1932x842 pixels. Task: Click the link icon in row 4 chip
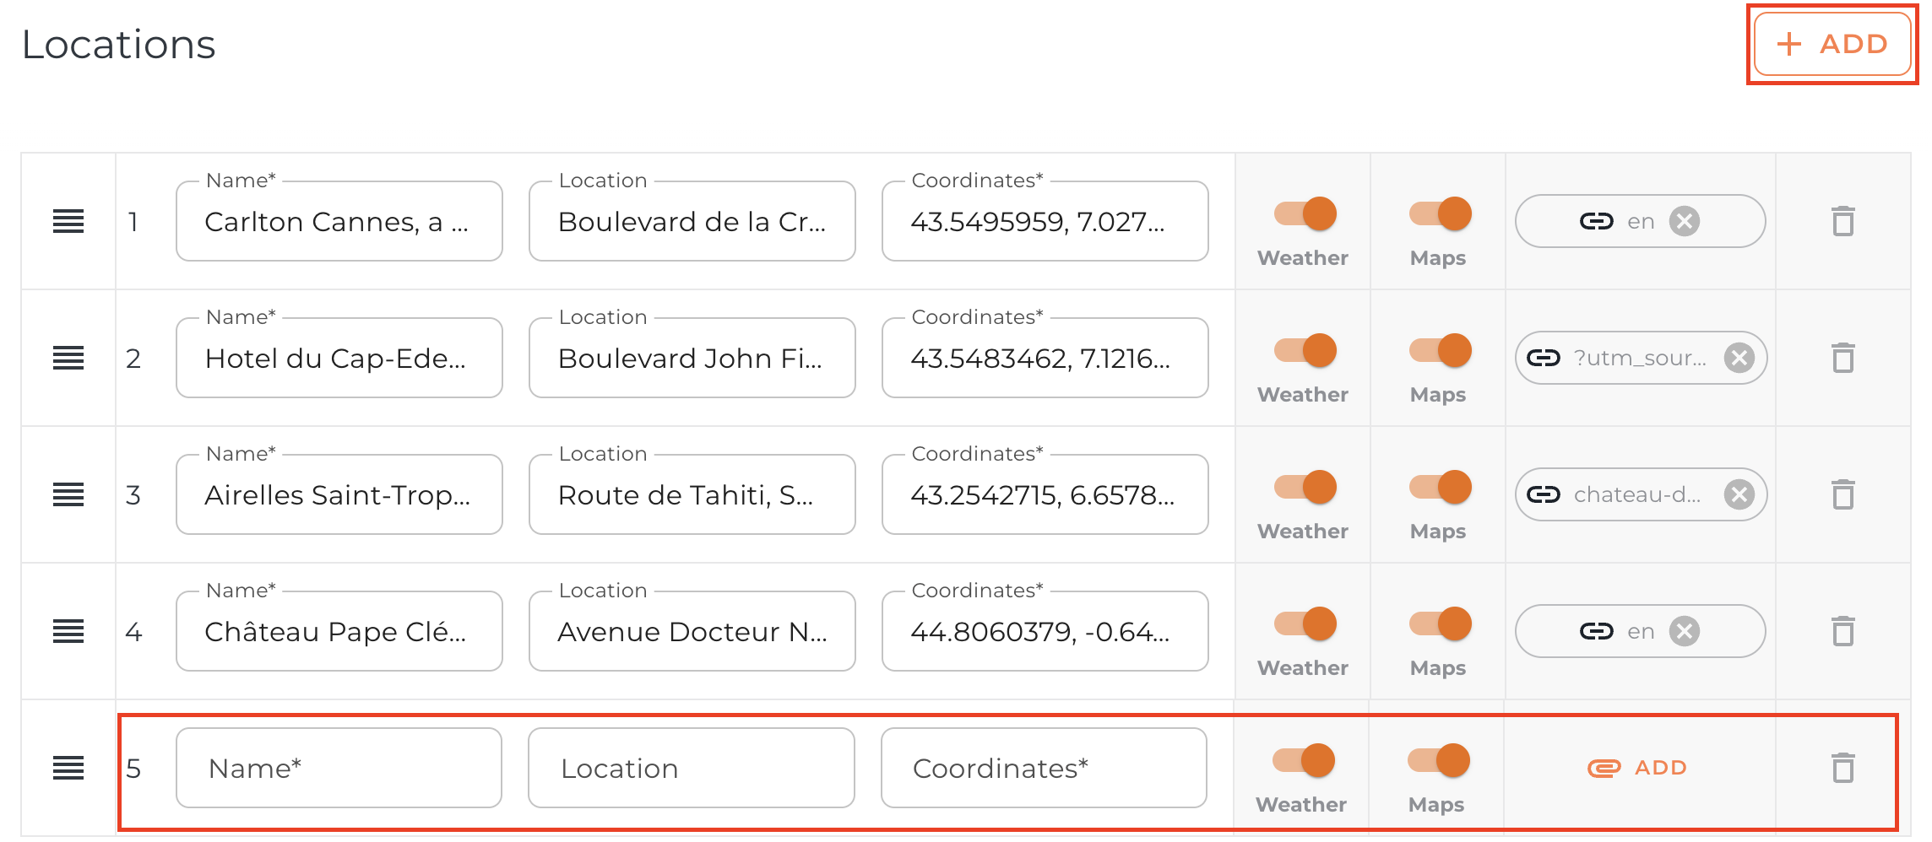pos(1596,632)
